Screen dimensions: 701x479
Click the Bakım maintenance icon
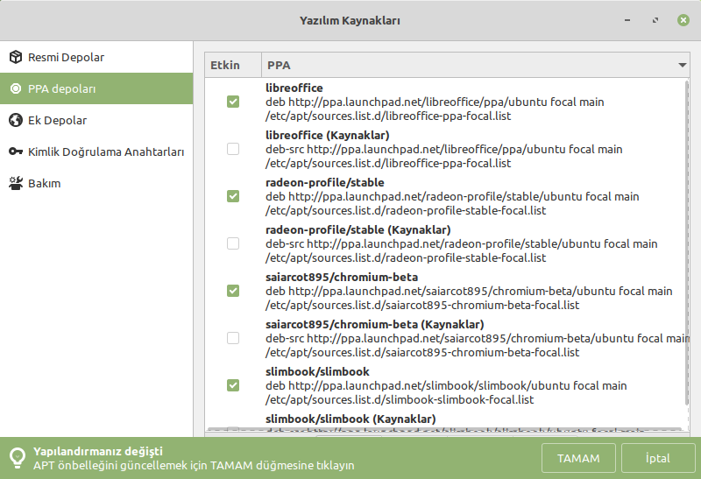16,183
